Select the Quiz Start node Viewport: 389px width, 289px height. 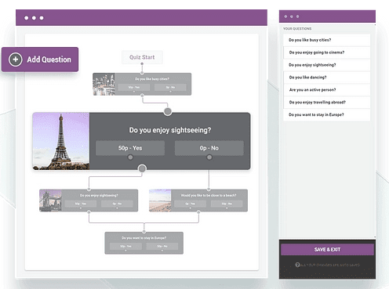[x=142, y=57]
